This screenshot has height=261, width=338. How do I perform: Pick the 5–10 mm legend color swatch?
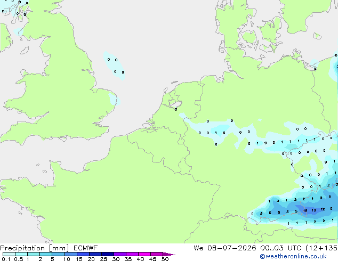58,254
